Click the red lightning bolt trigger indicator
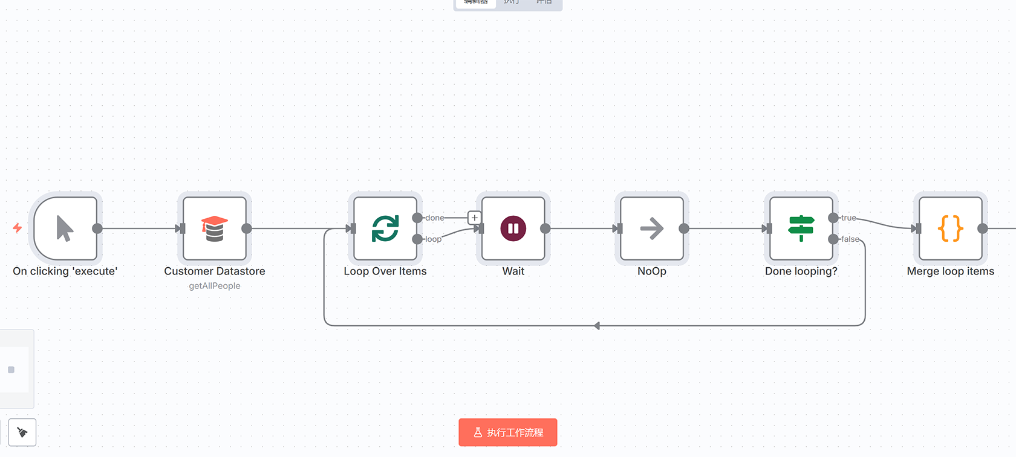The height and width of the screenshot is (457, 1016). coord(18,228)
